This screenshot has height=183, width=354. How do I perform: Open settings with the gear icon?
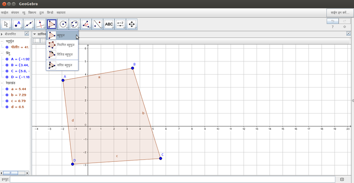(345, 27)
